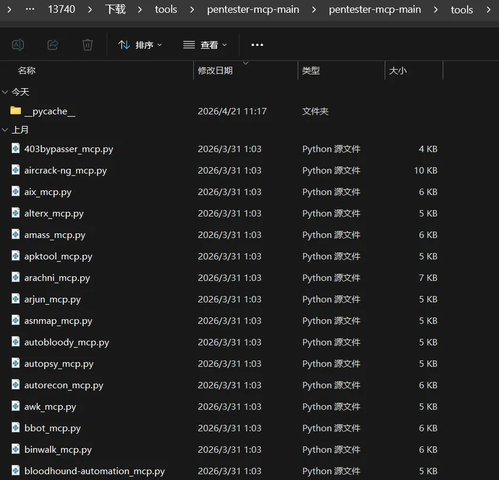The width and height of the screenshot is (499, 480).
Task: Click the Share toolbar icon
Action: (x=53, y=45)
